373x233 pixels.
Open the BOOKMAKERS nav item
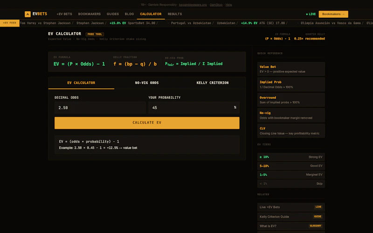click(x=90, y=14)
